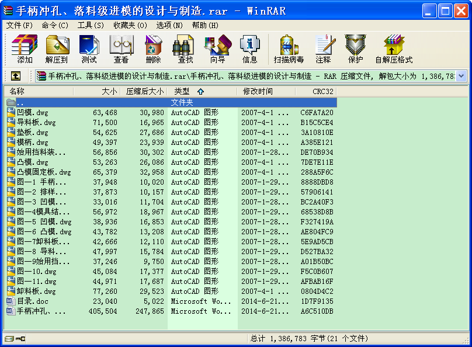The width and height of the screenshot is (472, 347).
Task: Close the WinRAR window
Action: pyautogui.click(x=461, y=11)
